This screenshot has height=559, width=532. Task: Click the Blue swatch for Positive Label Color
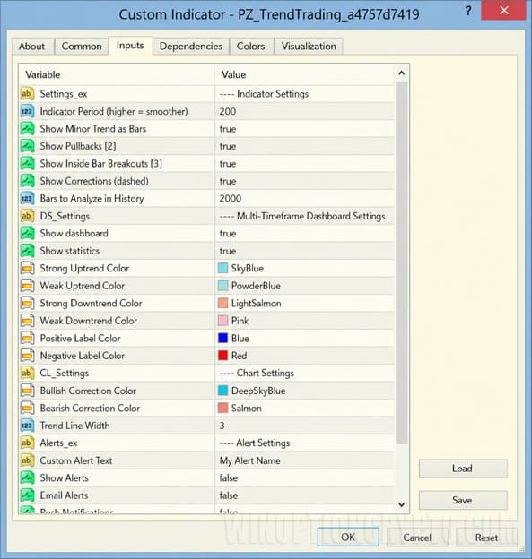(x=222, y=339)
